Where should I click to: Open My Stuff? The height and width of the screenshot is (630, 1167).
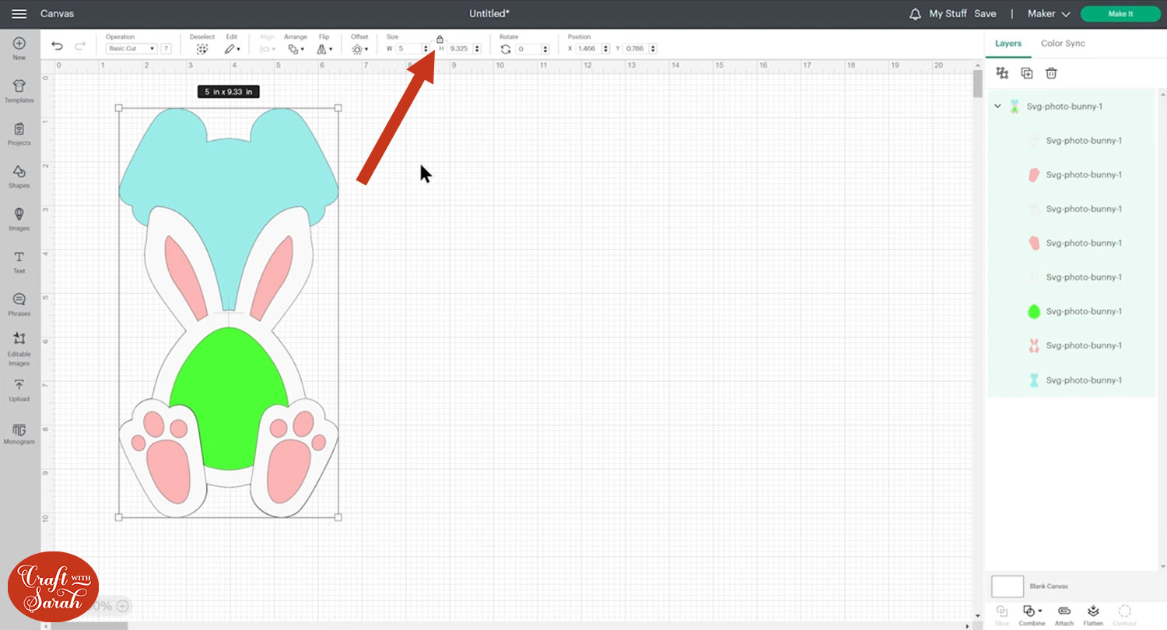[948, 14]
